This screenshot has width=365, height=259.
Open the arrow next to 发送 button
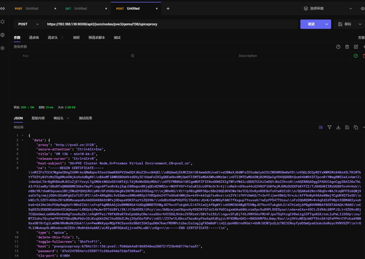326,24
